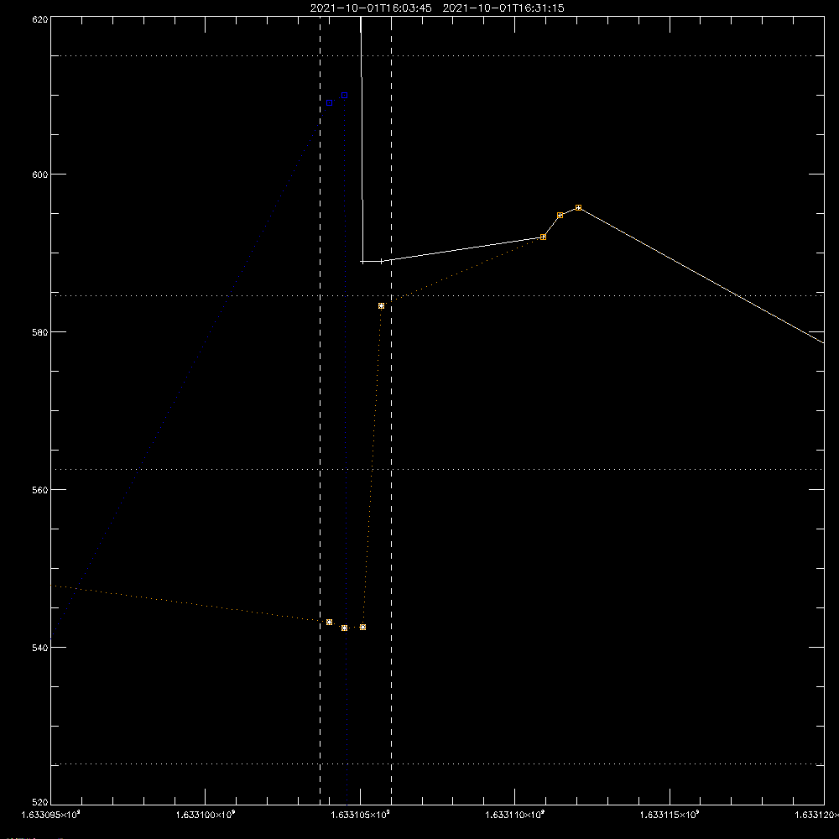Select the lower-left blue square marker near 609

point(330,102)
